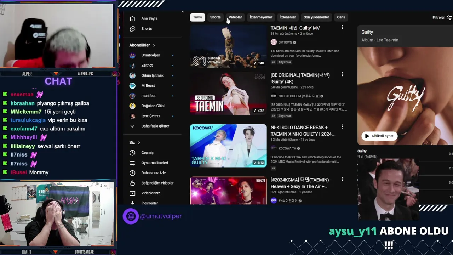Image resolution: width=453 pixels, height=255 pixels.
Task: Select the İzlenenler filter chip
Action: [x=288, y=17]
